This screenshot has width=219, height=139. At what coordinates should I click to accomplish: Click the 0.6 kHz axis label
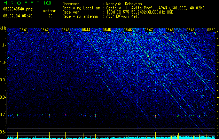point(3,132)
